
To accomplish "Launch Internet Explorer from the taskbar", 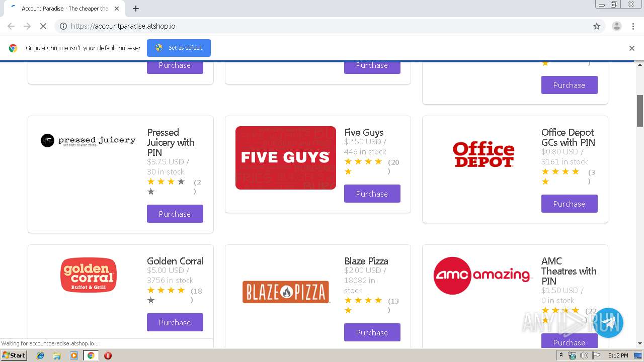I will tap(40, 355).
